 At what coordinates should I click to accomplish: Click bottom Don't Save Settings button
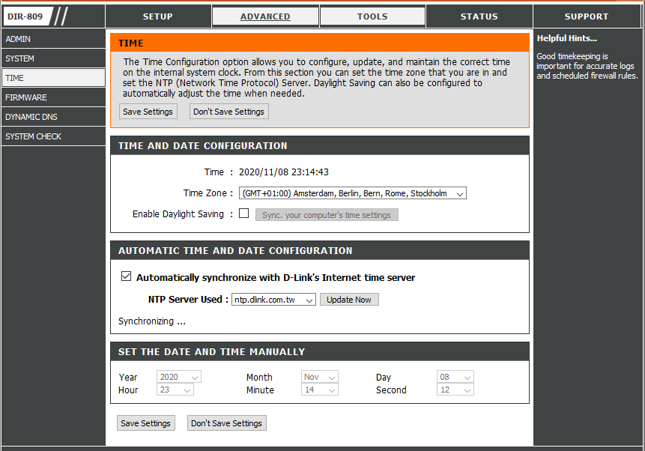(227, 423)
